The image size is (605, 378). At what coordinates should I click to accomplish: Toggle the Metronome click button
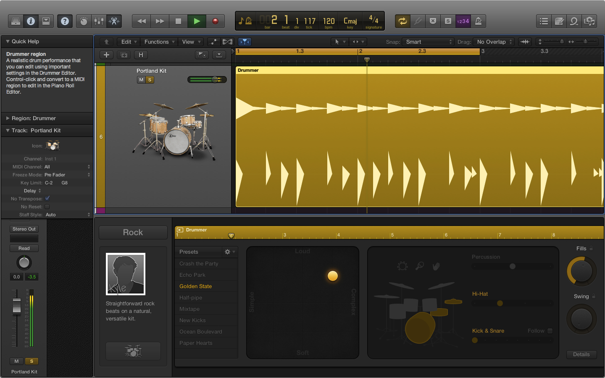click(x=478, y=21)
